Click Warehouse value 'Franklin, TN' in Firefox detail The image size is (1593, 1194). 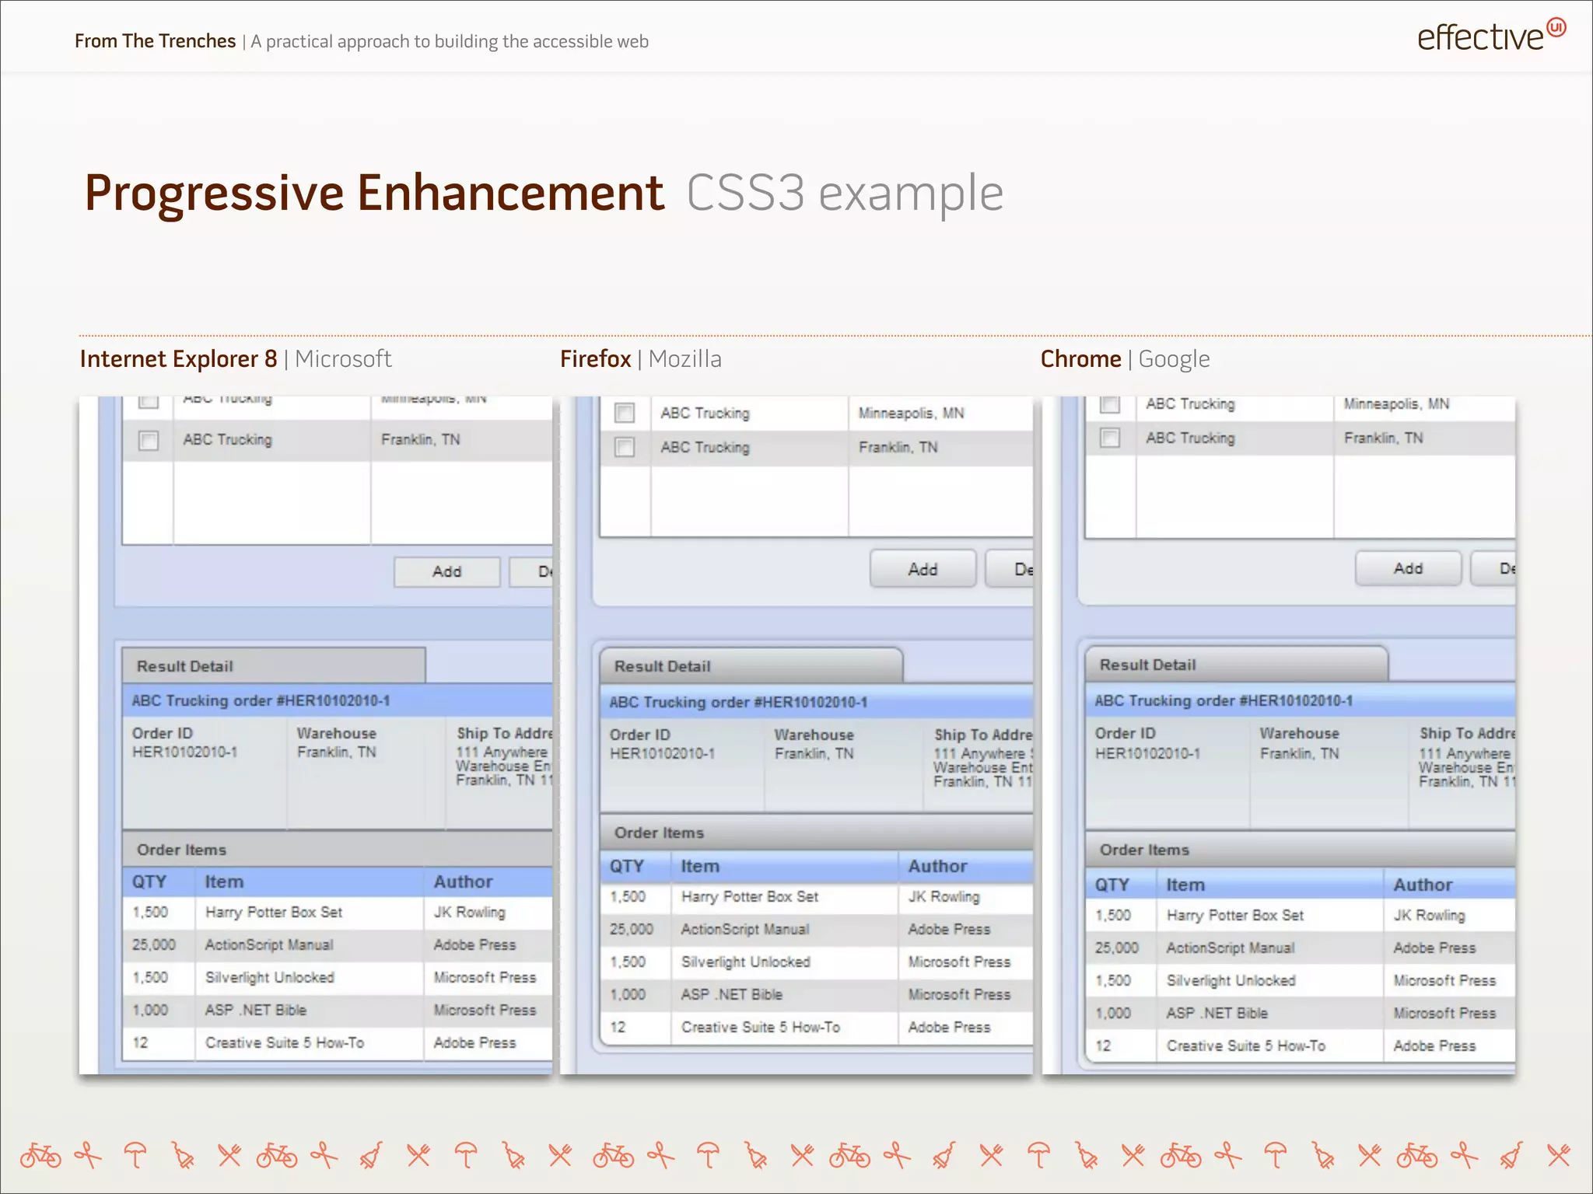point(814,753)
